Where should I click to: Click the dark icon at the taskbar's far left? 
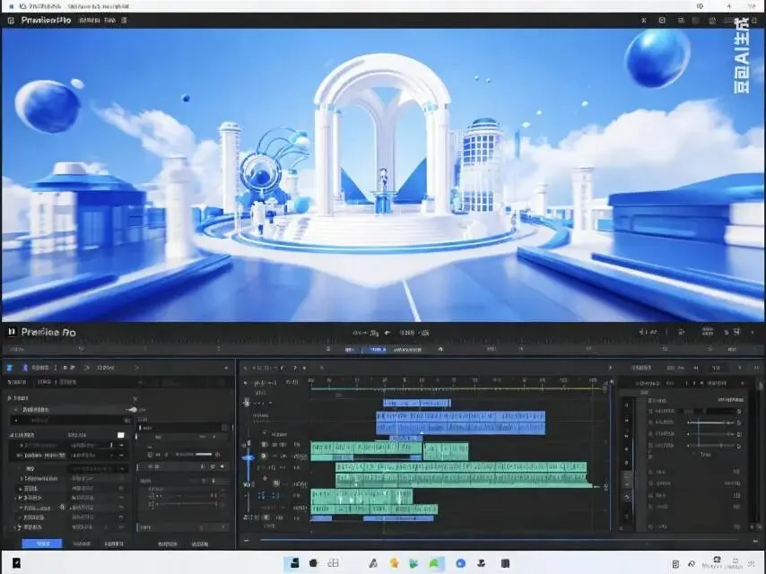coord(16,563)
